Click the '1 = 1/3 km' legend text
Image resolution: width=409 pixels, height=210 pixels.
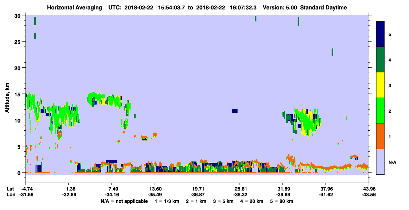[x=166, y=201]
